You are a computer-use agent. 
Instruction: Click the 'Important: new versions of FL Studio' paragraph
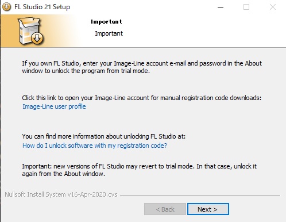(x=139, y=170)
